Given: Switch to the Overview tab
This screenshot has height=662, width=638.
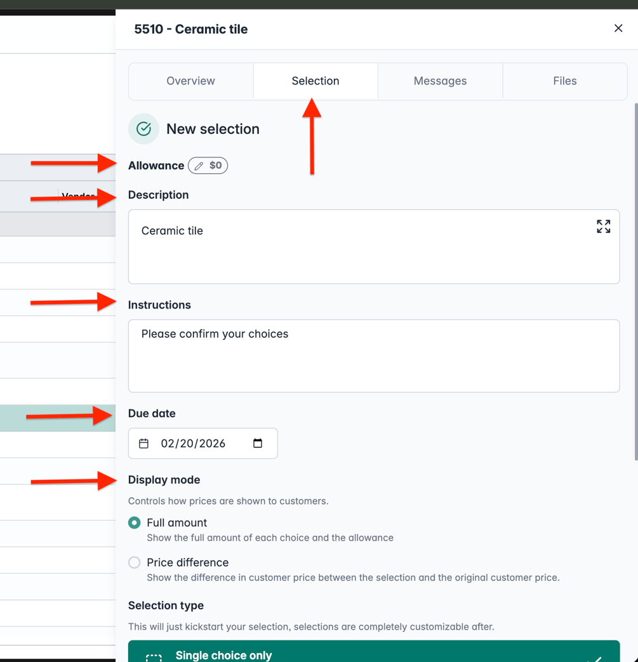Looking at the screenshot, I should click(x=191, y=81).
